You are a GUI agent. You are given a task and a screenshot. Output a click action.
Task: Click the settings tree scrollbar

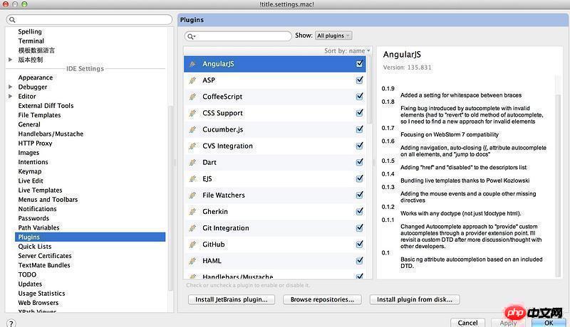170,198
